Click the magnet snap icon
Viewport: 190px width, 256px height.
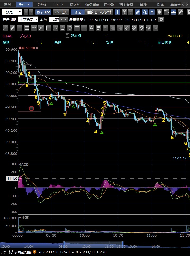[x=141, y=28]
